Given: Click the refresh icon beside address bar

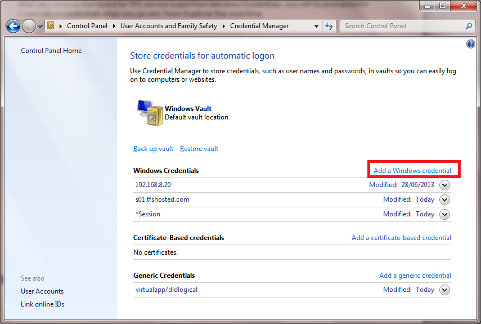Looking at the screenshot, I should pos(330,26).
